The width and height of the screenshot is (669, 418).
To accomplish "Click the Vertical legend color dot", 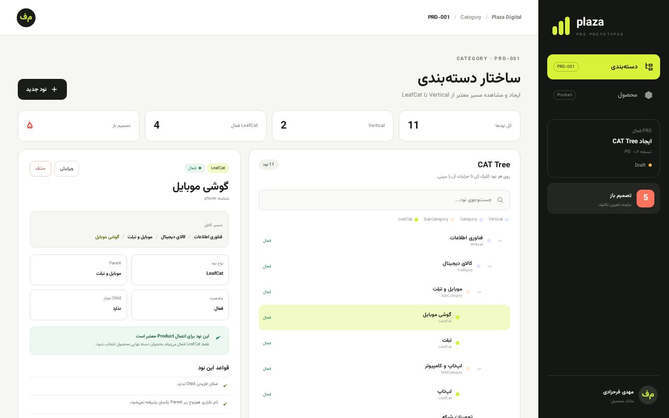I will (506, 219).
